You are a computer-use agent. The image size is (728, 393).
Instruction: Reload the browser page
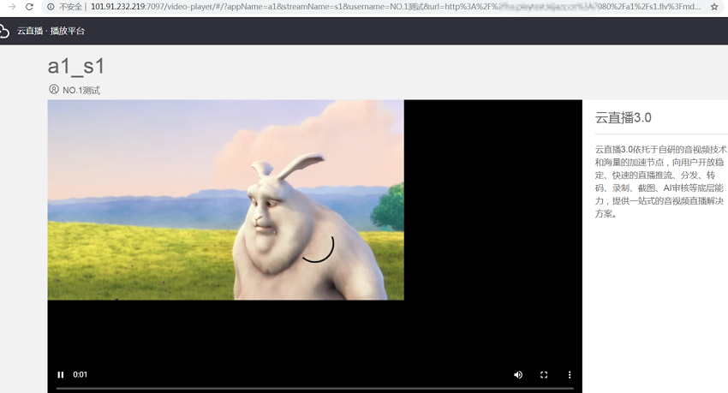coord(29,7)
